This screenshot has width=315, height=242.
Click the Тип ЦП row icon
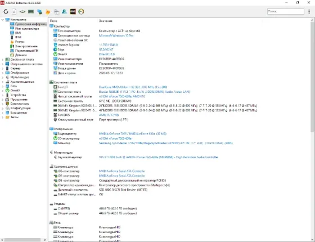click(x=55, y=87)
